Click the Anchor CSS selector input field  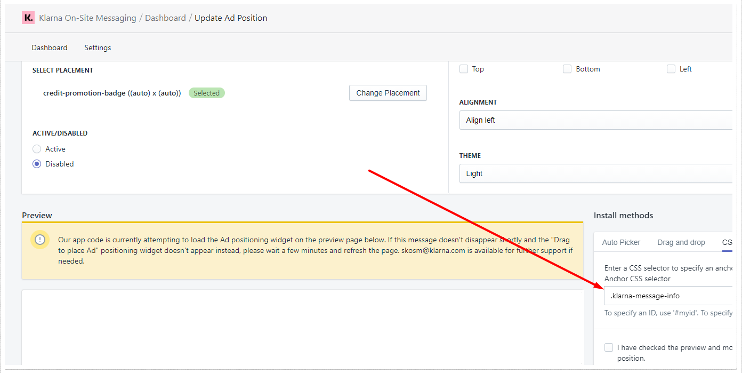(x=668, y=296)
